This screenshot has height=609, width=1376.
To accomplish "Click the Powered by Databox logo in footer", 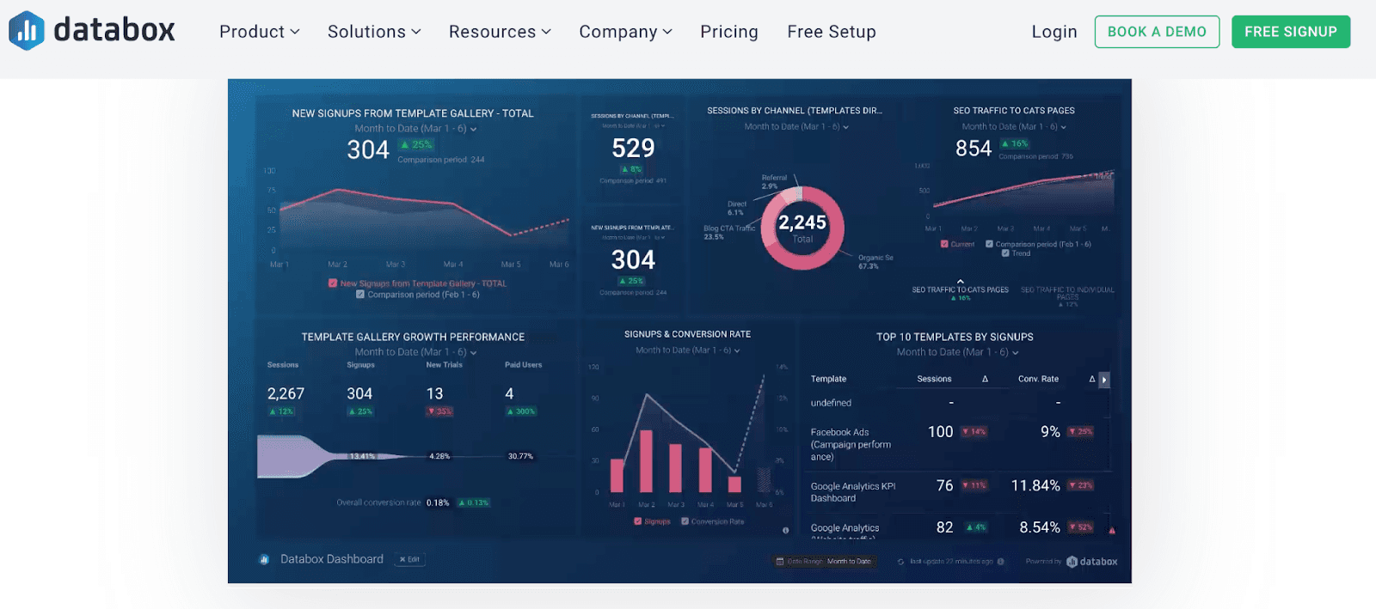I will coord(1091,562).
